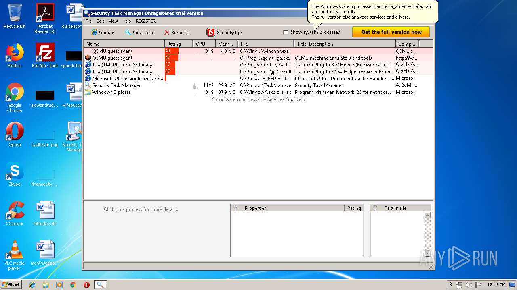
Task: Sort processes by the Rating column header
Action: pyautogui.click(x=179, y=43)
